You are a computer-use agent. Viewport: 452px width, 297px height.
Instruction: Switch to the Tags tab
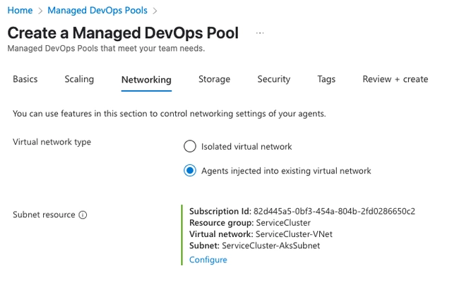click(x=326, y=79)
